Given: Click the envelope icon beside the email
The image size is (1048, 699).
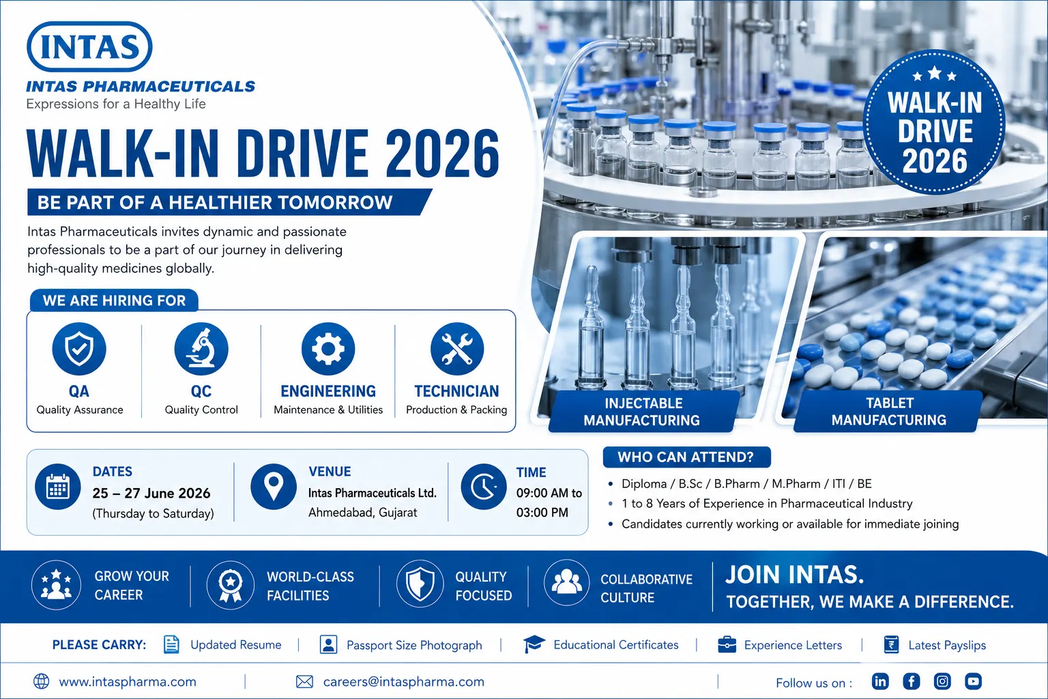Looking at the screenshot, I should (304, 681).
